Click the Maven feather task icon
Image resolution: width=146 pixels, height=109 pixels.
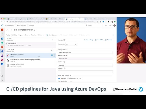(8, 55)
